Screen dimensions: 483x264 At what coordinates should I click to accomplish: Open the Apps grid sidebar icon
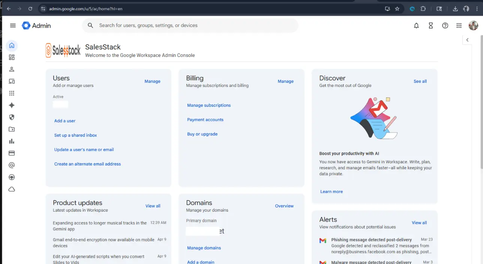click(12, 93)
